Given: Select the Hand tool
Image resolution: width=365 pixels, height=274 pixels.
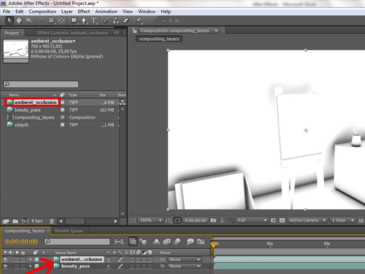Looking at the screenshot, I should (19, 20).
